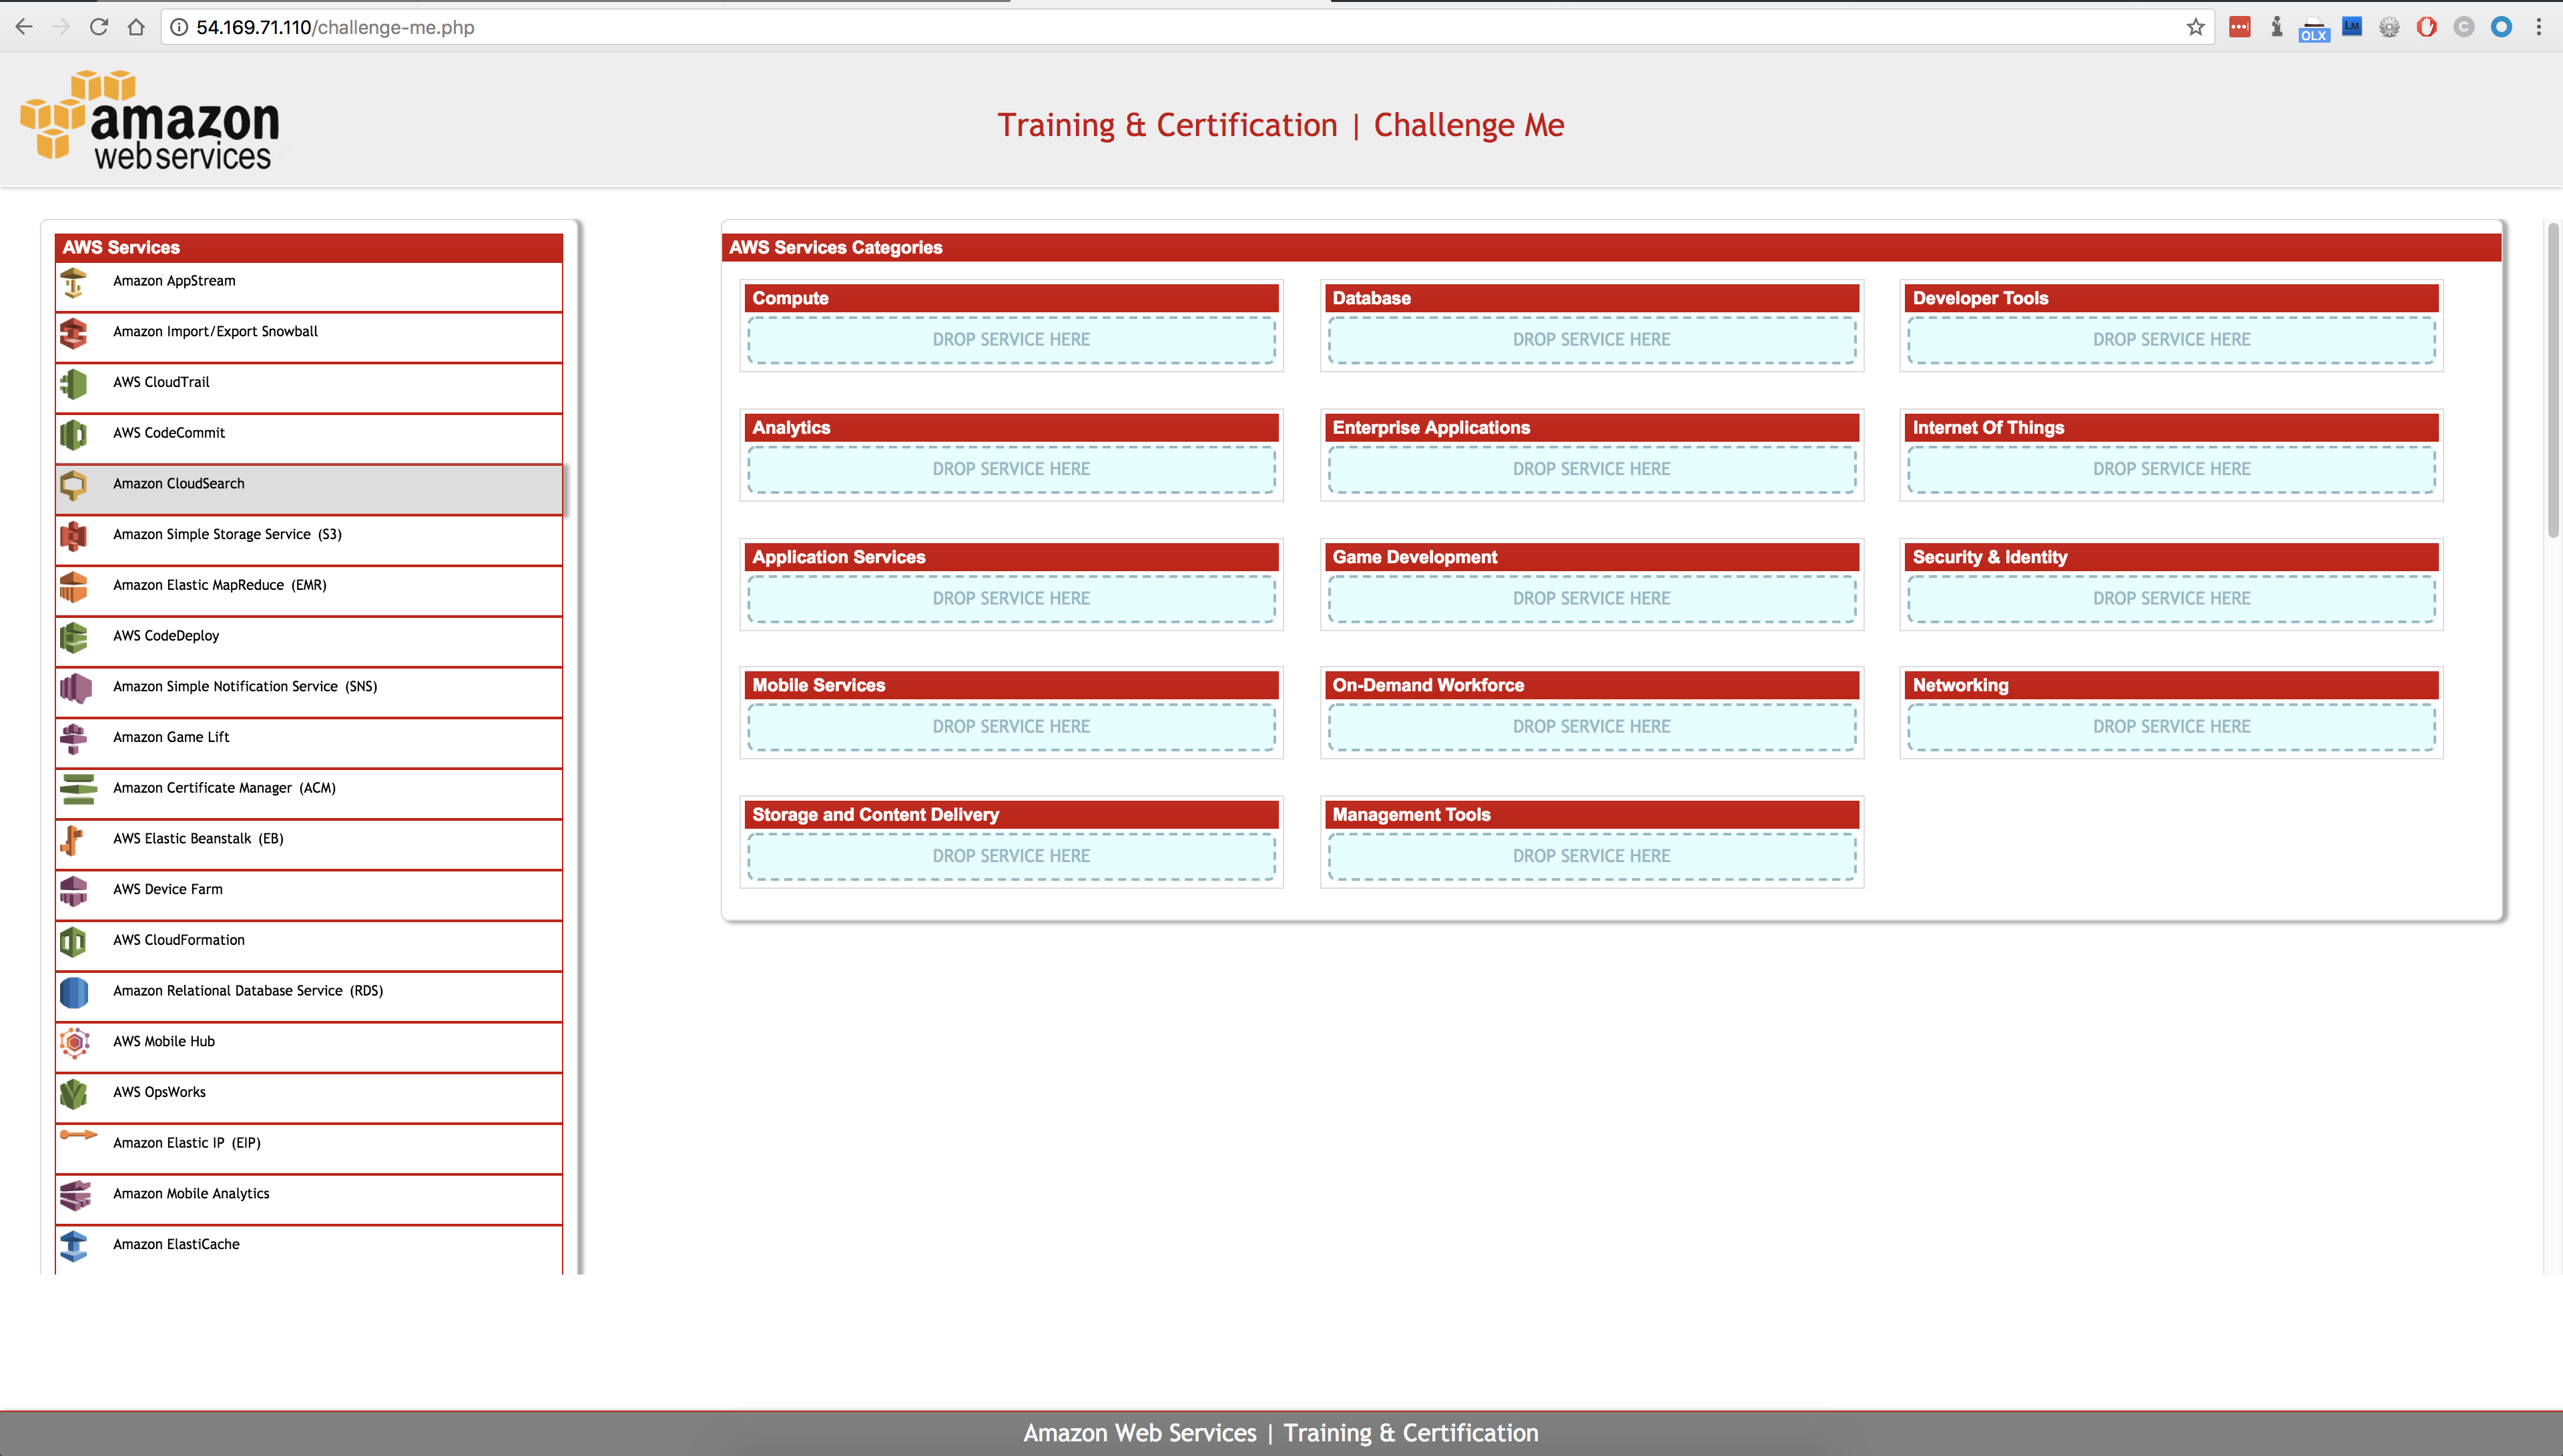Click the Amazon Web Services logo
The width and height of the screenshot is (2563, 1456).
tap(150, 120)
